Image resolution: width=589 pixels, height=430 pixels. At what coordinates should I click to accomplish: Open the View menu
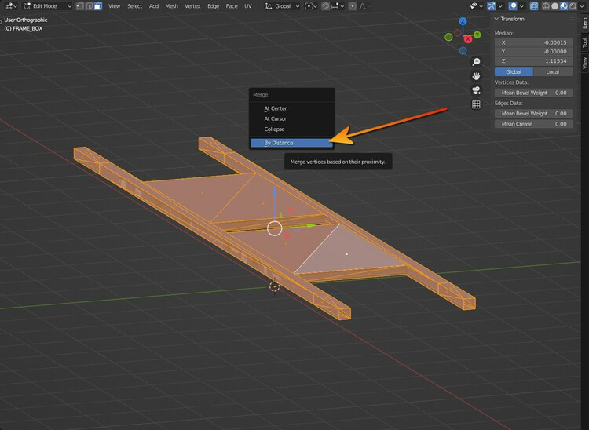(x=114, y=6)
